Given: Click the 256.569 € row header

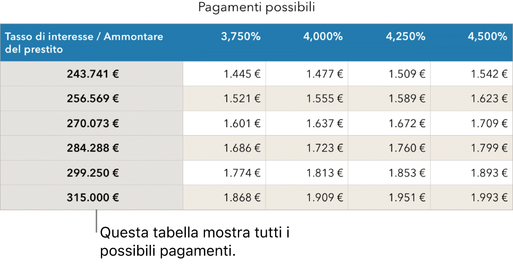Looking at the screenshot, I should click(x=92, y=99).
